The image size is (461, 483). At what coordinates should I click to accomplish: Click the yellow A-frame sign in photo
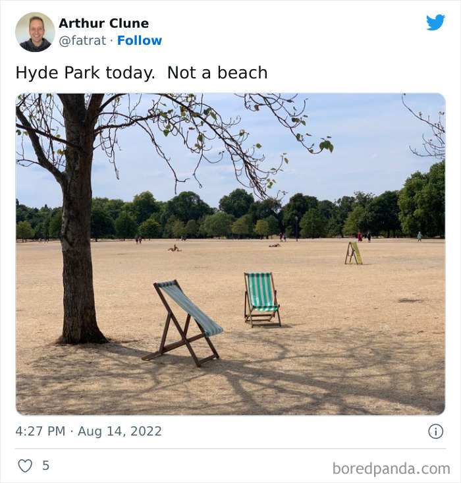click(x=353, y=253)
